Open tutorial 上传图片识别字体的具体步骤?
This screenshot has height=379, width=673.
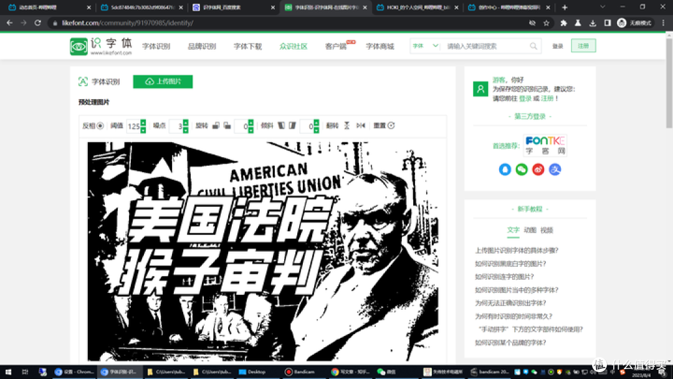517,250
